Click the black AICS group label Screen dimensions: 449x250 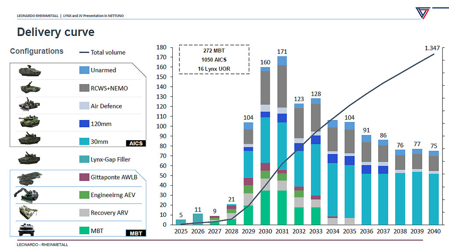[135, 143]
